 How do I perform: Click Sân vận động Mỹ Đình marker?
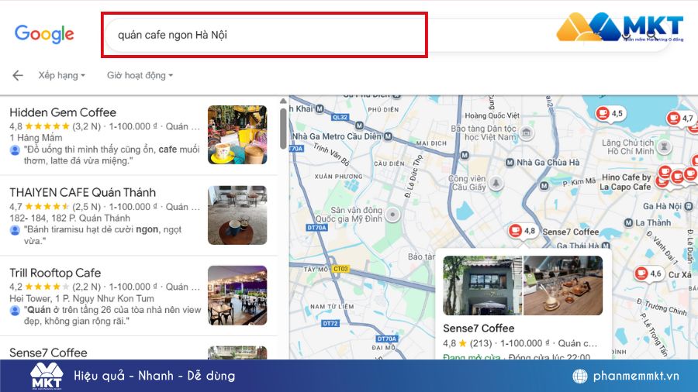(393, 215)
